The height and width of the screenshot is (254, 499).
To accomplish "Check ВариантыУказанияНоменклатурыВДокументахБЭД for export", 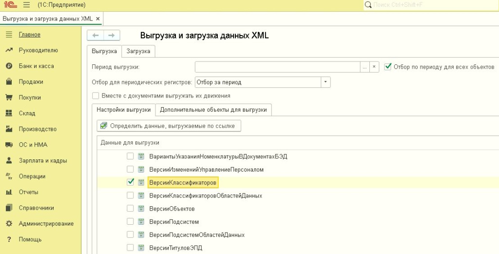I will pos(130,156).
